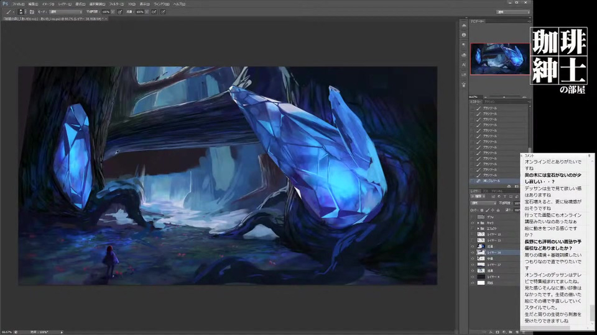
Task: Open the フィルター menu
Action: (115, 3)
